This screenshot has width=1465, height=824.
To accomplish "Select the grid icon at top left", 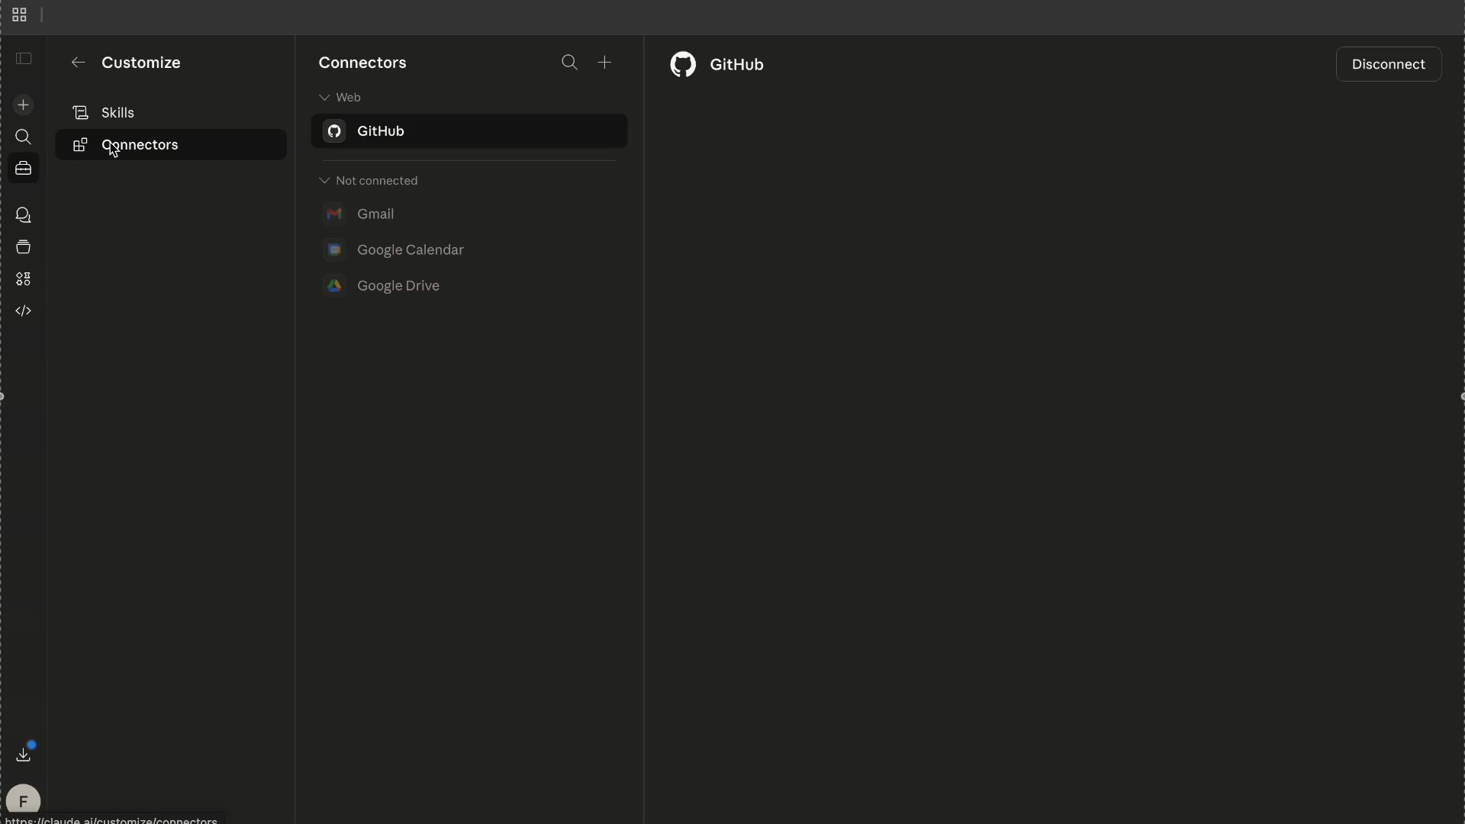I will [x=19, y=14].
